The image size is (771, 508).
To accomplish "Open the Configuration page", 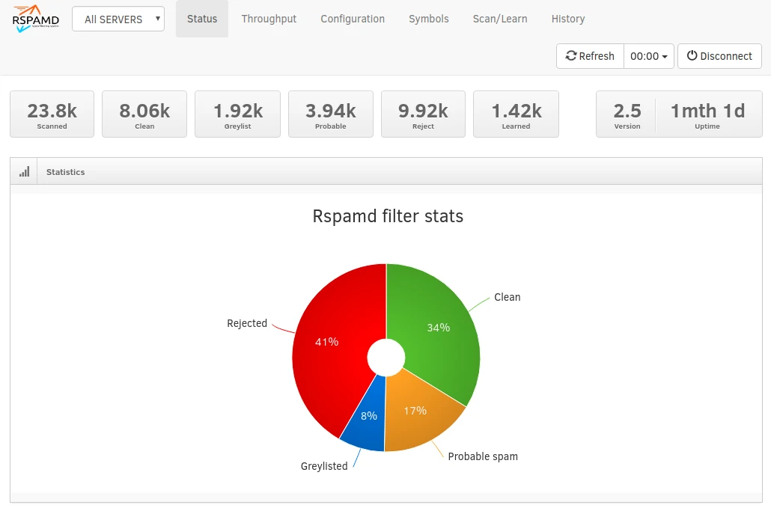I will click(353, 19).
